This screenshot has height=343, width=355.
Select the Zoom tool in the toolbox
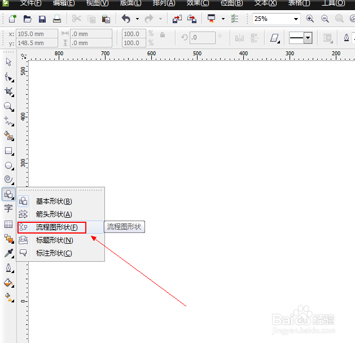coord(9,107)
